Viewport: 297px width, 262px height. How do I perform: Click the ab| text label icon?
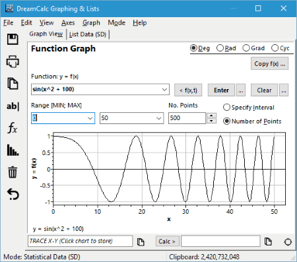[x=13, y=106]
